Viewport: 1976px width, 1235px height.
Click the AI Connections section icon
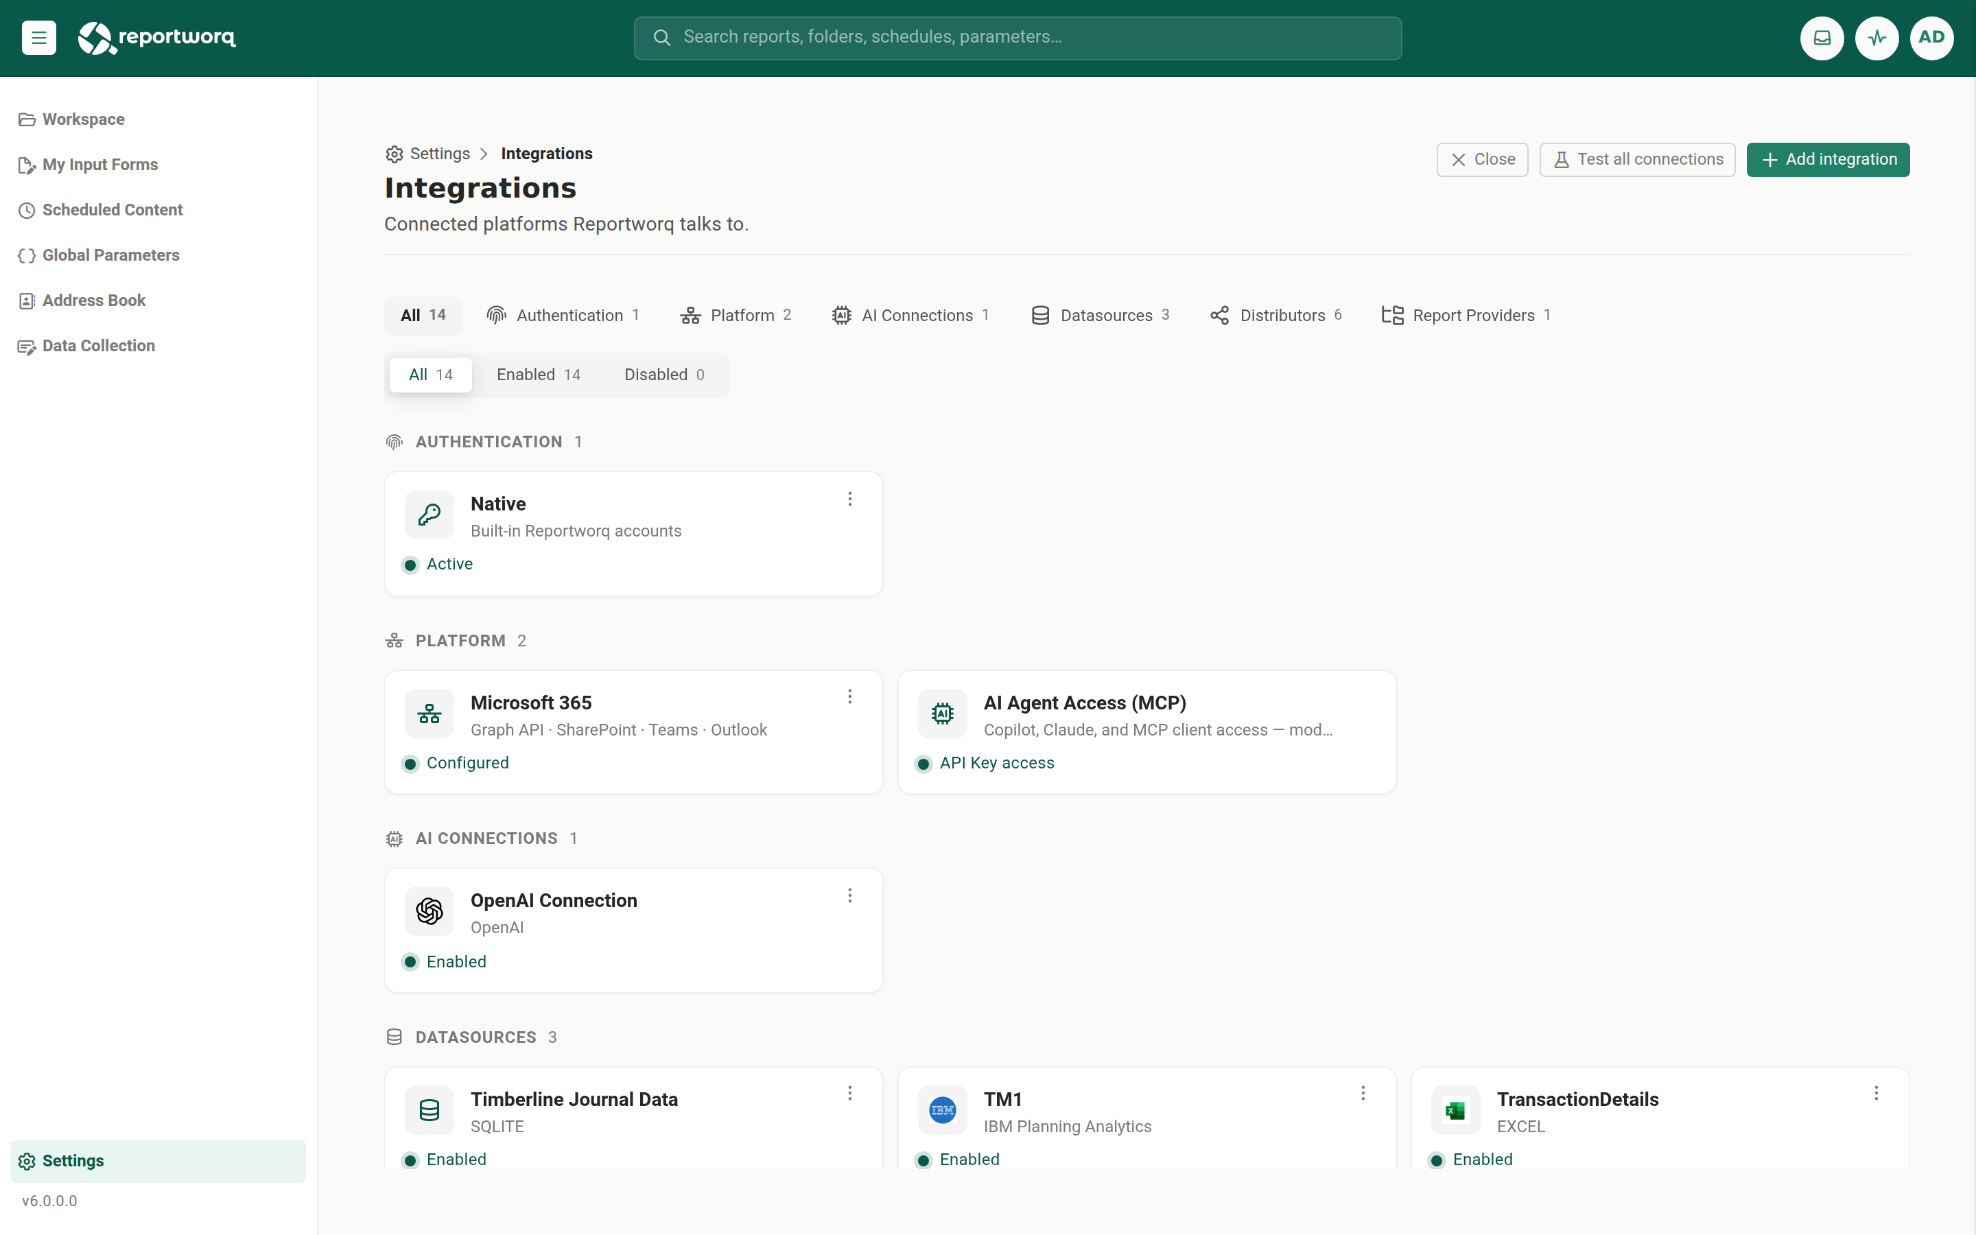(x=395, y=839)
